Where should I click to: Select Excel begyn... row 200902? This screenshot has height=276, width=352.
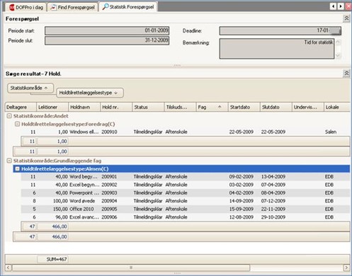186,185
